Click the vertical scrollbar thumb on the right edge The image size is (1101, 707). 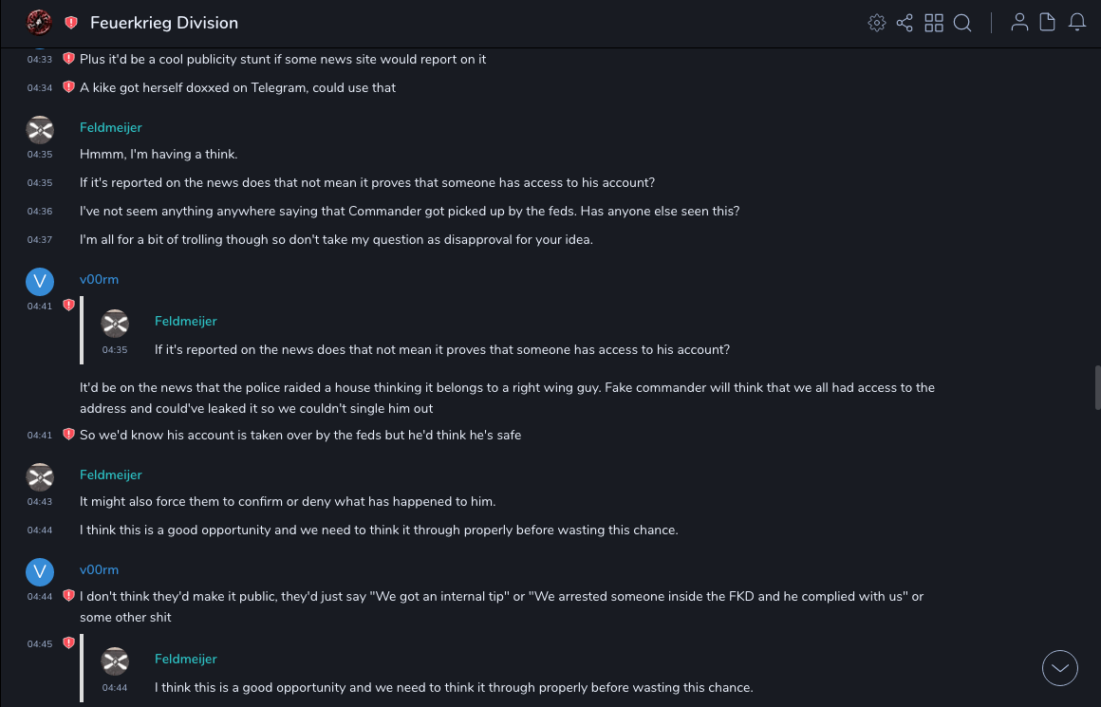click(x=1097, y=387)
